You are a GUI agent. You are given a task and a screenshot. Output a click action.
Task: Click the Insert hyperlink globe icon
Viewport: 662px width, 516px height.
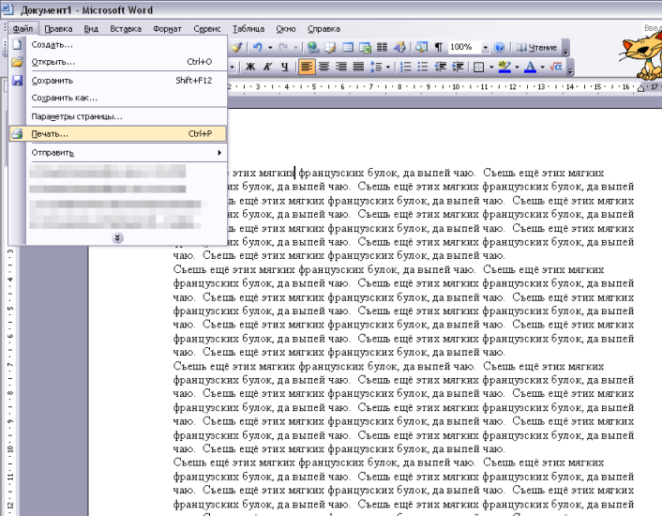[312, 47]
